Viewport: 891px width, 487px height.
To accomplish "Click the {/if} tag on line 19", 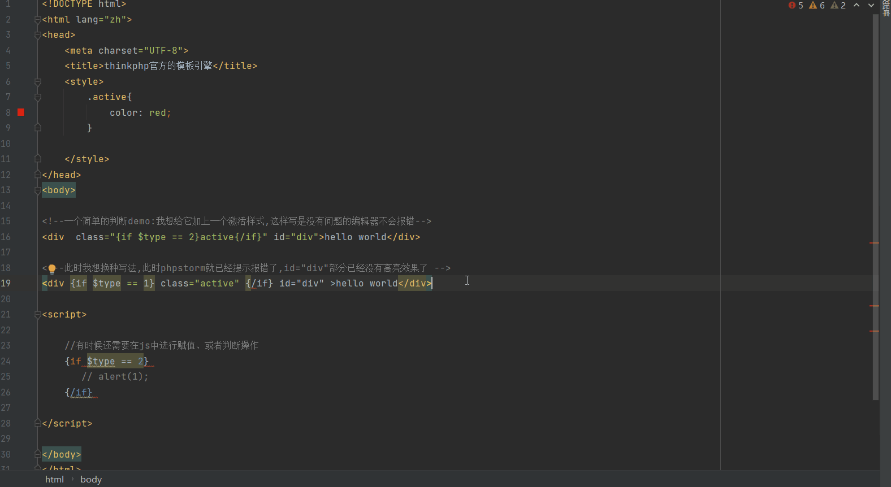I will pyautogui.click(x=259, y=284).
